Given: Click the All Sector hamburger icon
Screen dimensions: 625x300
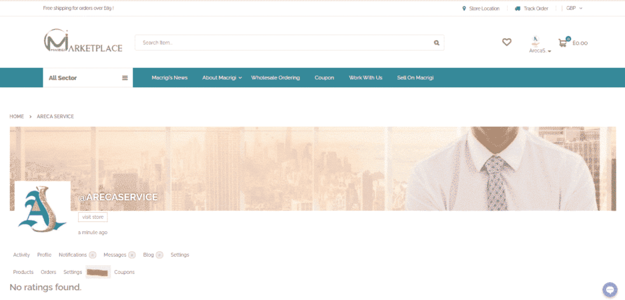Looking at the screenshot, I should [x=125, y=77].
